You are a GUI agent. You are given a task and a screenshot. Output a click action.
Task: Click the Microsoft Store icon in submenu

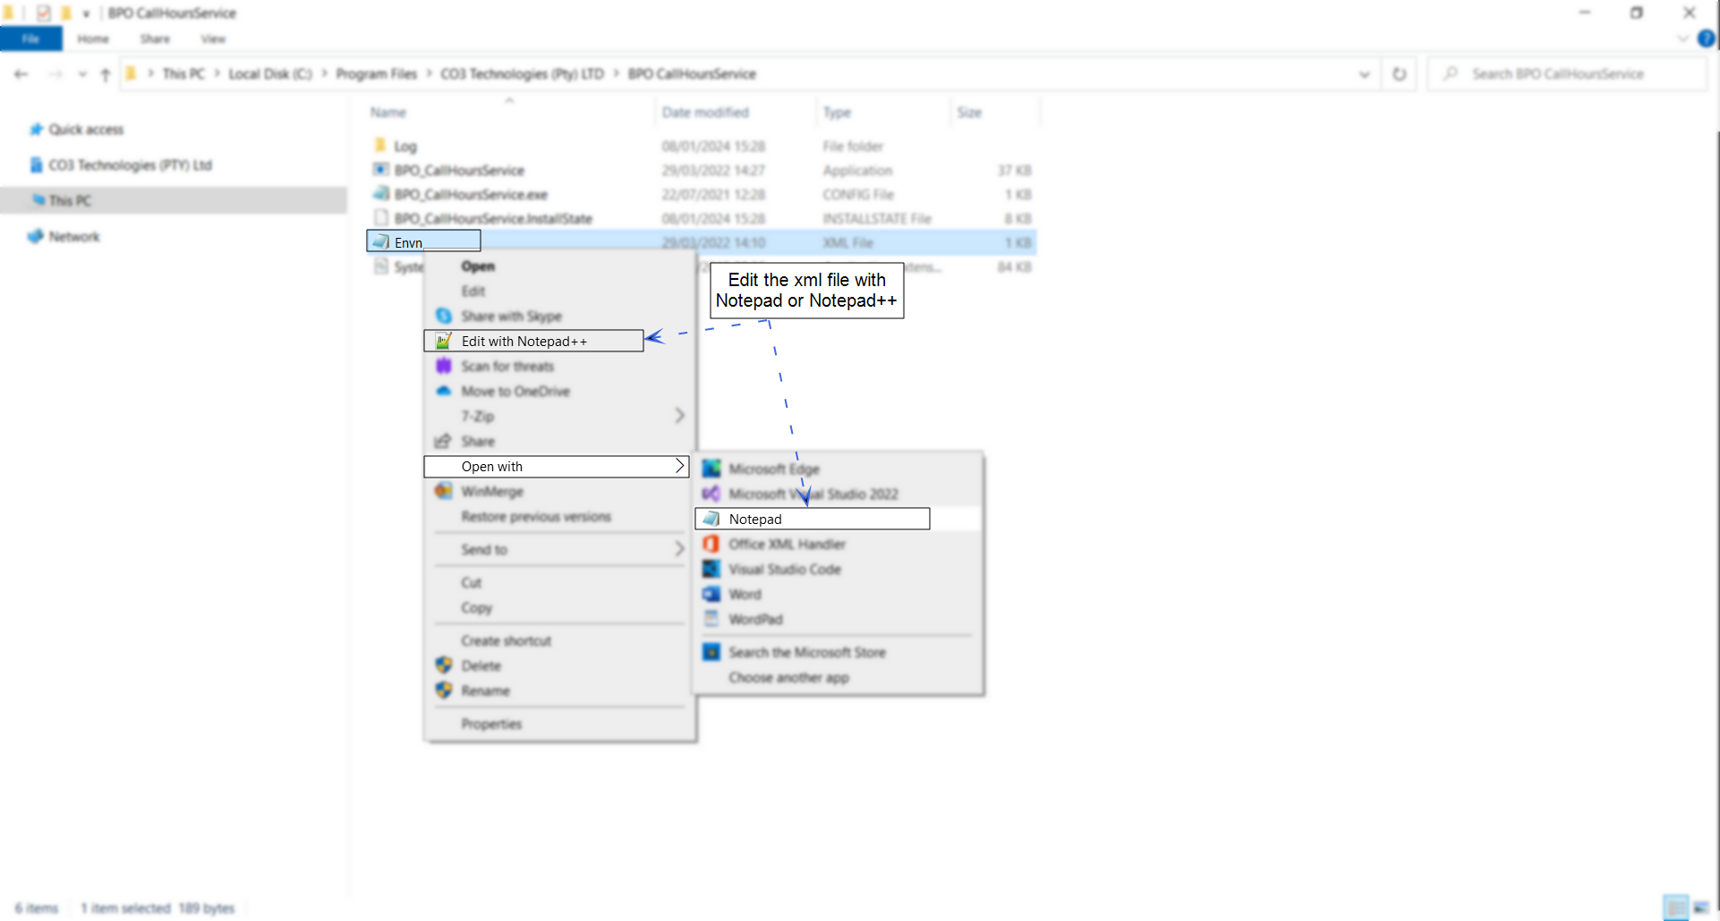711,652
